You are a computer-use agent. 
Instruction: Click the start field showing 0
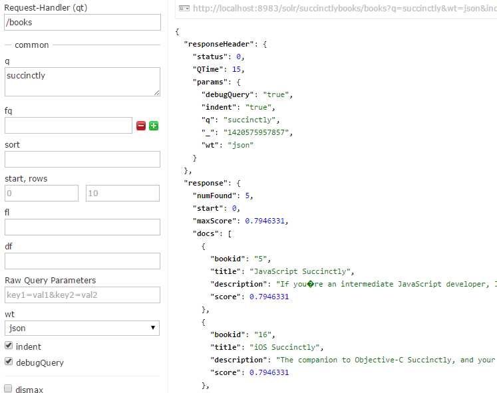pos(41,193)
